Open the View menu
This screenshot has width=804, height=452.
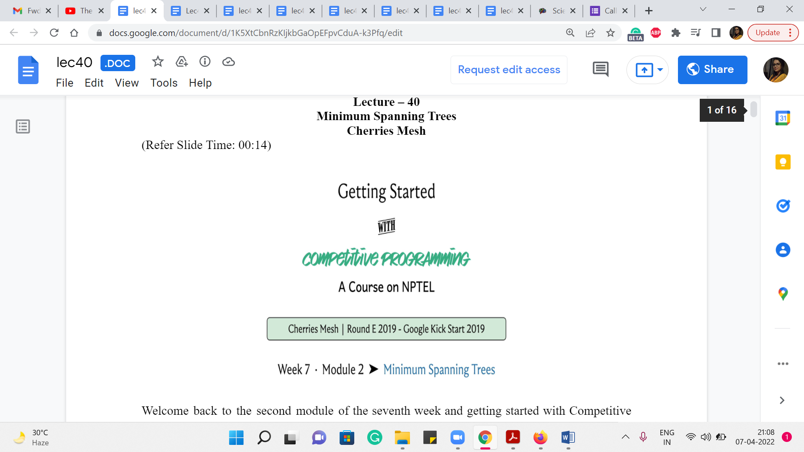(x=126, y=83)
